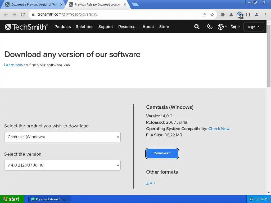Click the Sign In button
Image resolution: width=271 pixels, height=203 pixels.
pos(254,27)
